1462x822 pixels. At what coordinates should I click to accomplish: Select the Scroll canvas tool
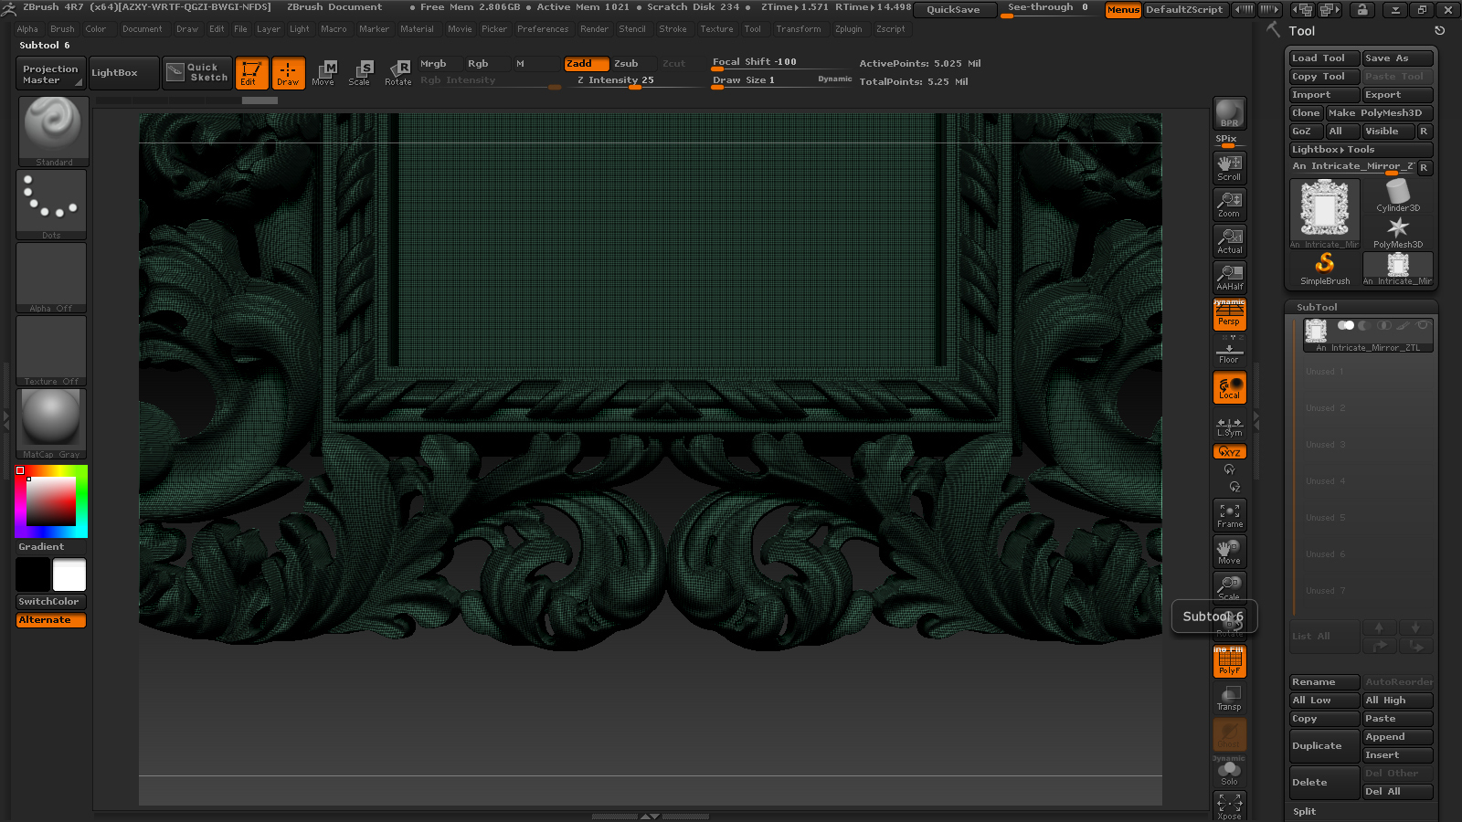point(1229,167)
